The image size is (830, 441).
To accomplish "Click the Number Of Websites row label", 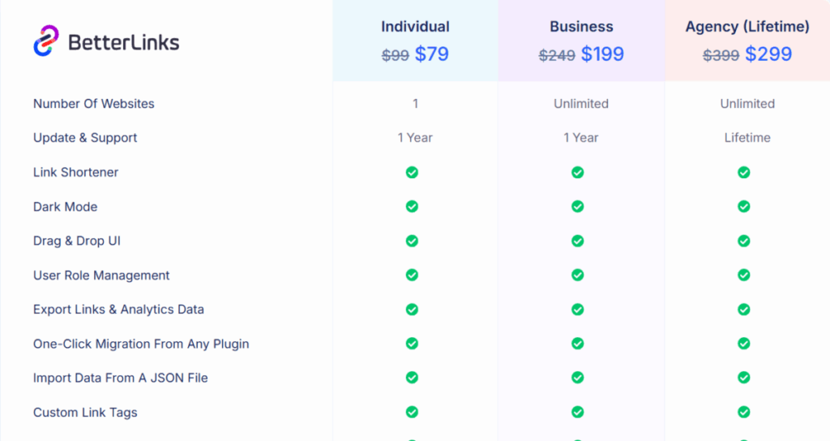I will 93,104.
